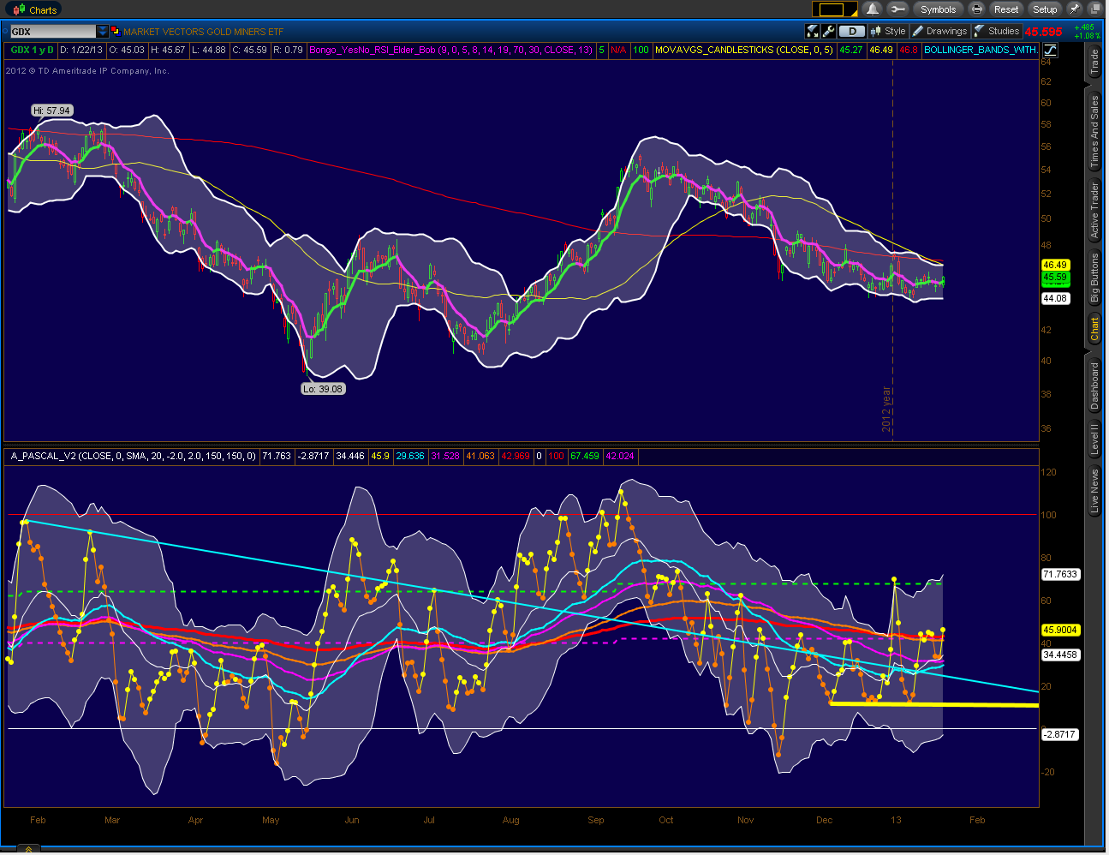
Task: Click the A_PASCAL_V2 study label
Action: click(133, 456)
